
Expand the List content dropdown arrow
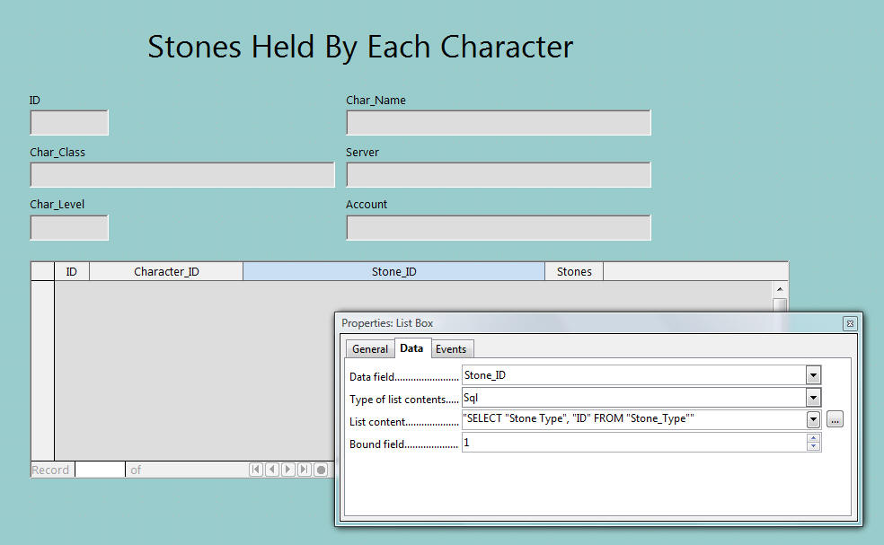[x=813, y=419]
